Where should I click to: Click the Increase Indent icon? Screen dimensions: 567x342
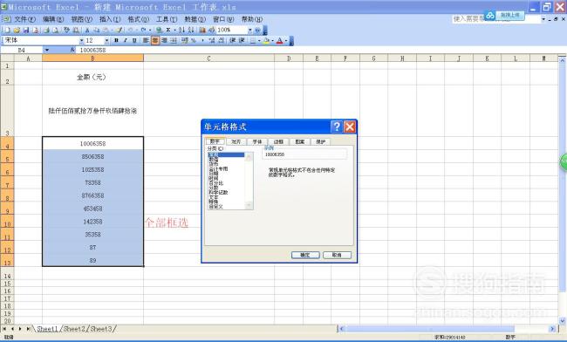tap(242, 40)
